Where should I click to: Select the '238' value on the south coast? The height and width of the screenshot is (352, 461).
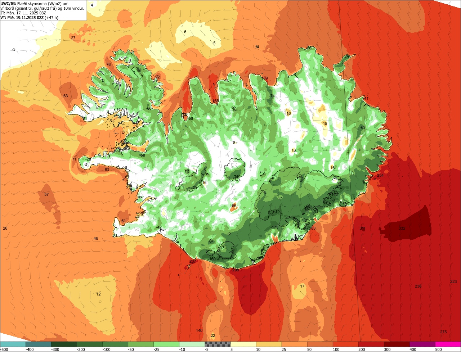(235, 270)
